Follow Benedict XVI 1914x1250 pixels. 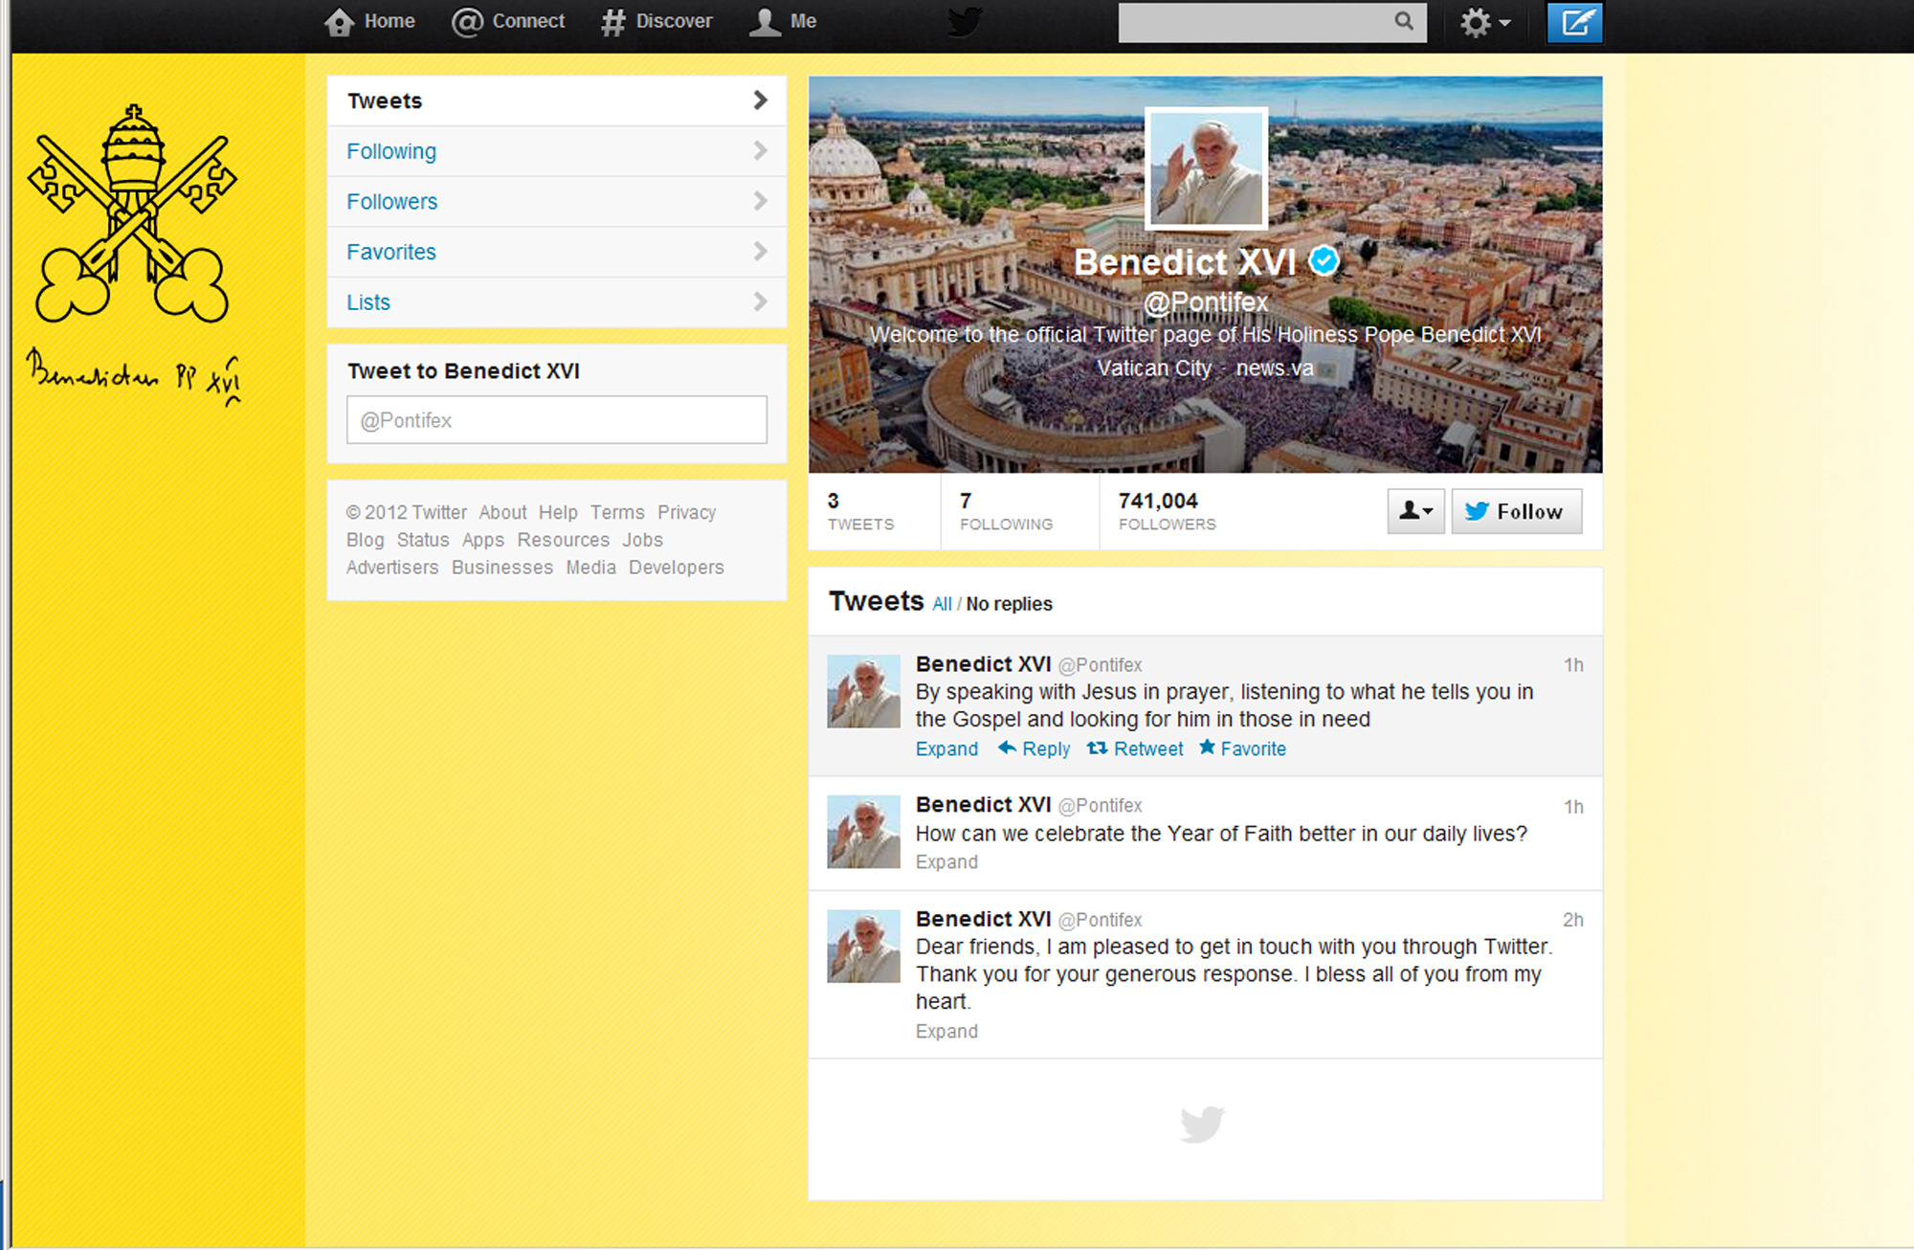point(1516,511)
